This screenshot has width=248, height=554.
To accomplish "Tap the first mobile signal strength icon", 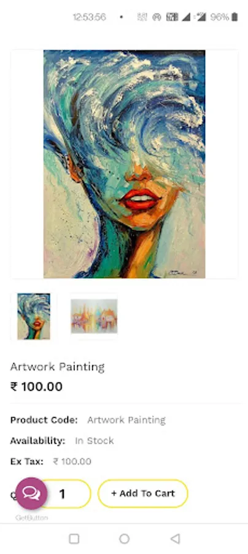I will (186, 17).
